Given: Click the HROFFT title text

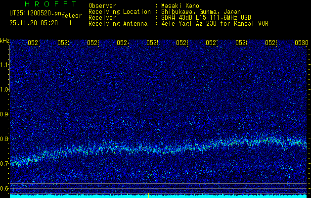Looking at the screenshot, I should tap(51, 4).
